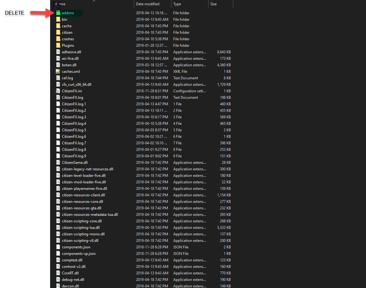The image size is (366, 288).
Task: Select the file name citizen-playernames-five.dll
Action: [x=84, y=189]
